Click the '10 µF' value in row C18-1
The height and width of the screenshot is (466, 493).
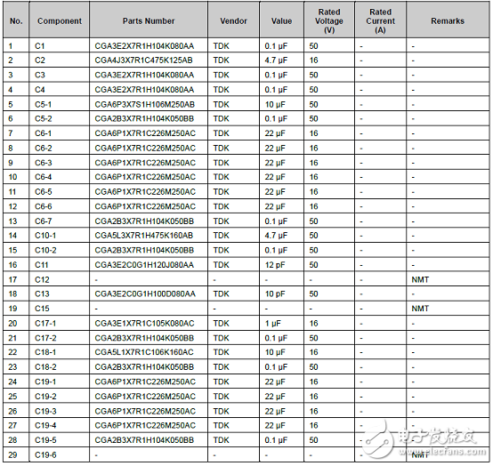[x=275, y=352]
